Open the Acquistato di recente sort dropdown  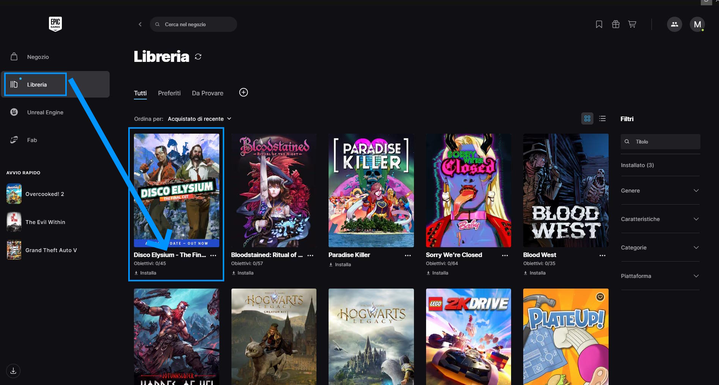coord(199,119)
